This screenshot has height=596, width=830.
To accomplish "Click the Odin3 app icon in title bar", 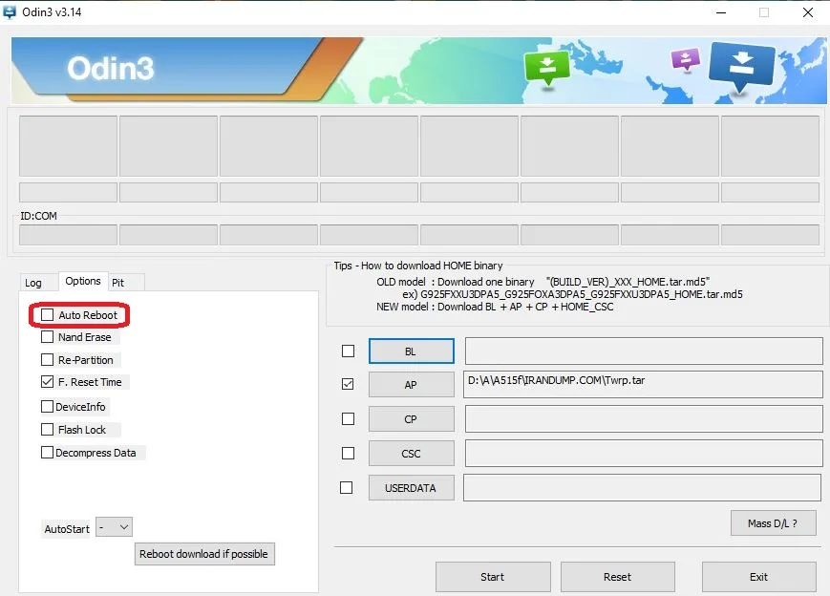I will [11, 12].
